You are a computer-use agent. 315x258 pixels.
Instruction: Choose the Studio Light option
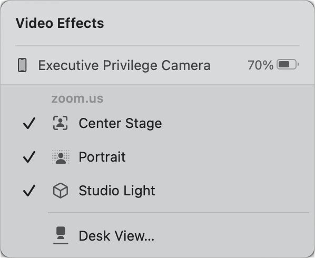pos(157,191)
